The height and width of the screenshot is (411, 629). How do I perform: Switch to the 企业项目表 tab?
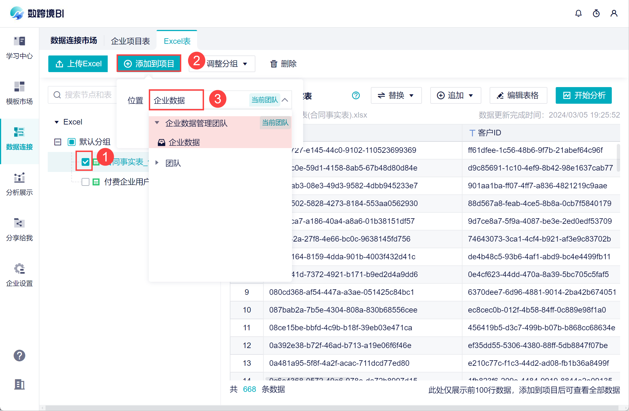pos(130,41)
